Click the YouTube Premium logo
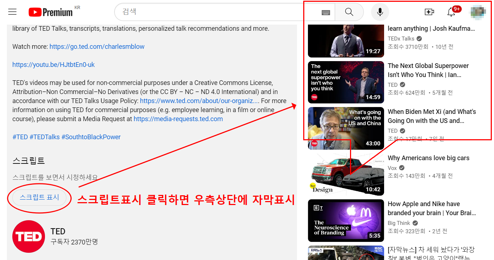 (x=51, y=12)
